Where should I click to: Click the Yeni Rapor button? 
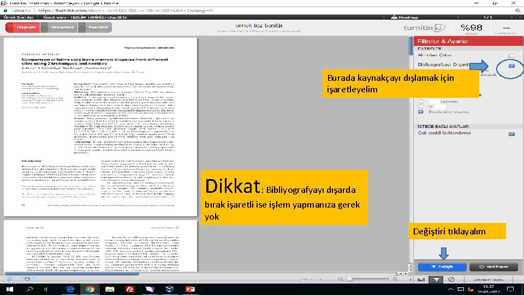[x=493, y=267]
